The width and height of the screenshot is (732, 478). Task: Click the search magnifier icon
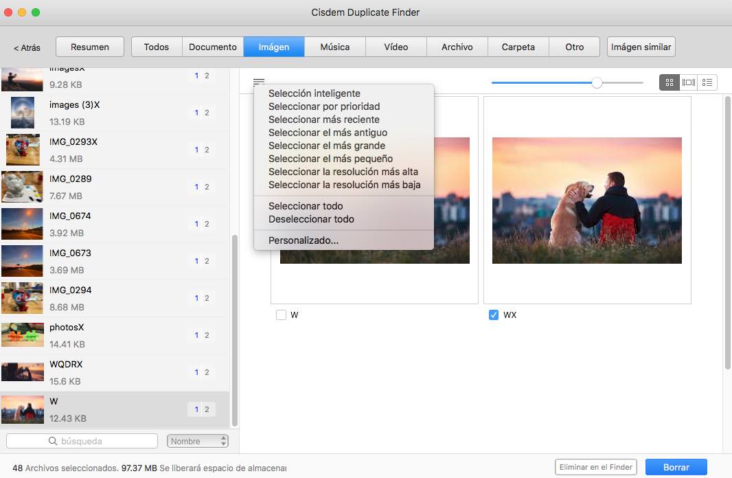53,441
